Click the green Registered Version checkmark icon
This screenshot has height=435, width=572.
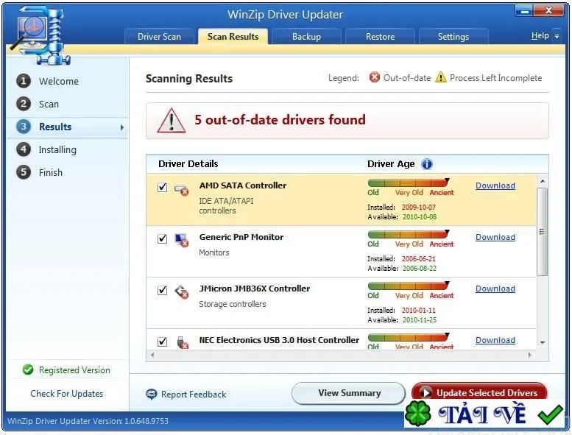[28, 369]
